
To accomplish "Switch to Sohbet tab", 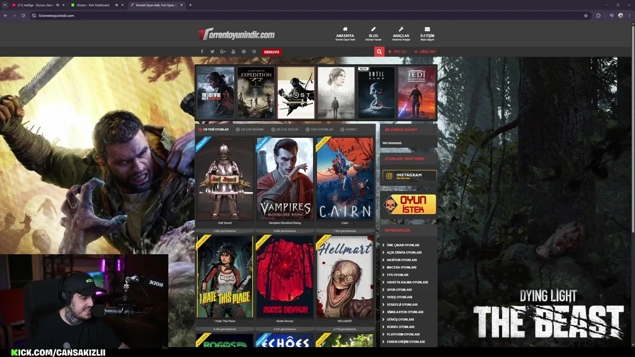I will [349, 129].
